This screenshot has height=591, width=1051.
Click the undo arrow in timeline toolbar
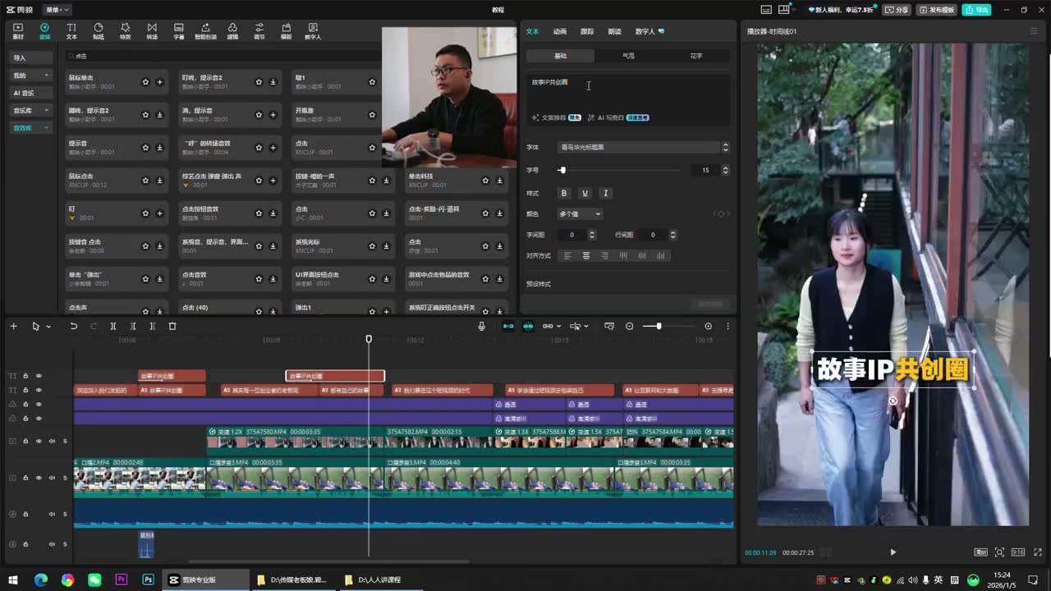coord(73,326)
